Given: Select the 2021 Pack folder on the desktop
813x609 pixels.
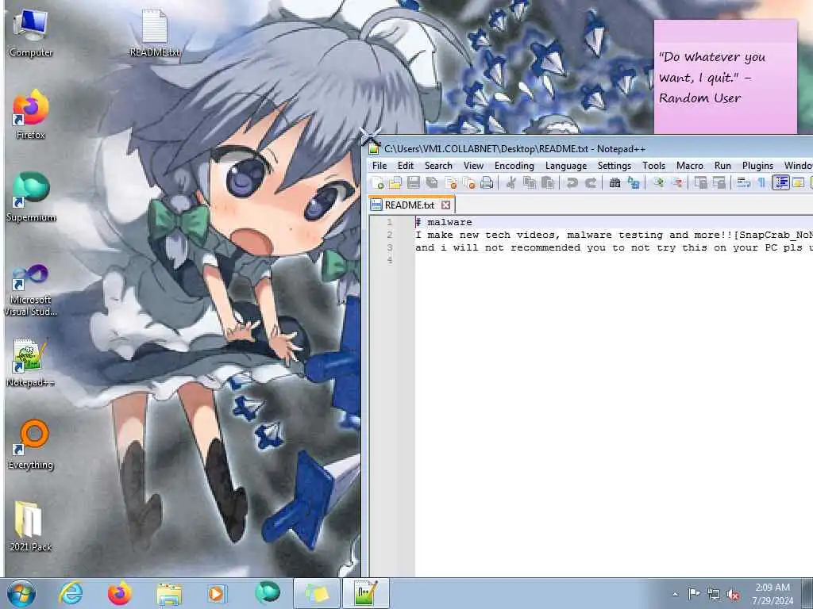Looking at the screenshot, I should click(31, 527).
